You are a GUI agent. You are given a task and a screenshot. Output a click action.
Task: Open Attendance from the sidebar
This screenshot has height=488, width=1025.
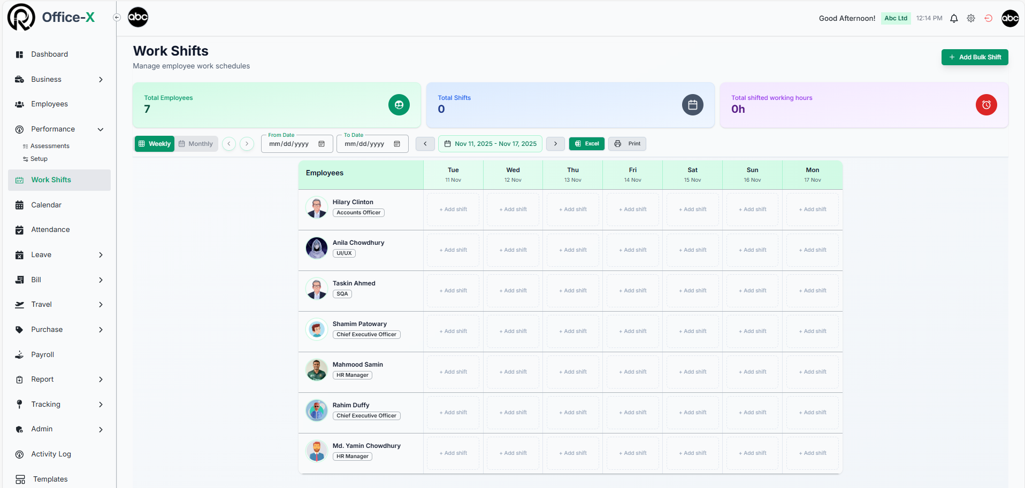pos(50,230)
